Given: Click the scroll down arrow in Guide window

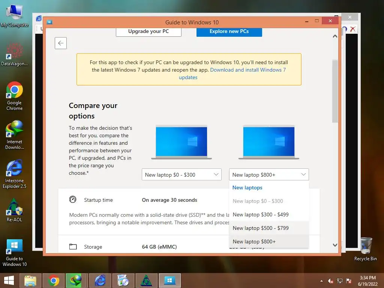Looking at the screenshot, I should pos(335,245).
